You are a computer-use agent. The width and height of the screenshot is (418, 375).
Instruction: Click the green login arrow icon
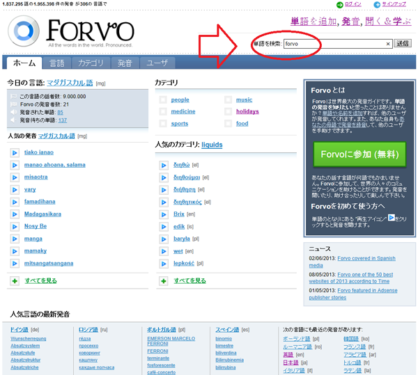coord(340,5)
